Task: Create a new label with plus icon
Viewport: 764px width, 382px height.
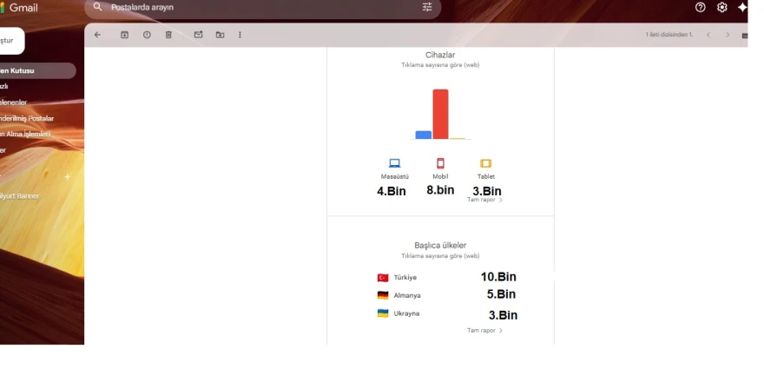Action: tap(67, 176)
